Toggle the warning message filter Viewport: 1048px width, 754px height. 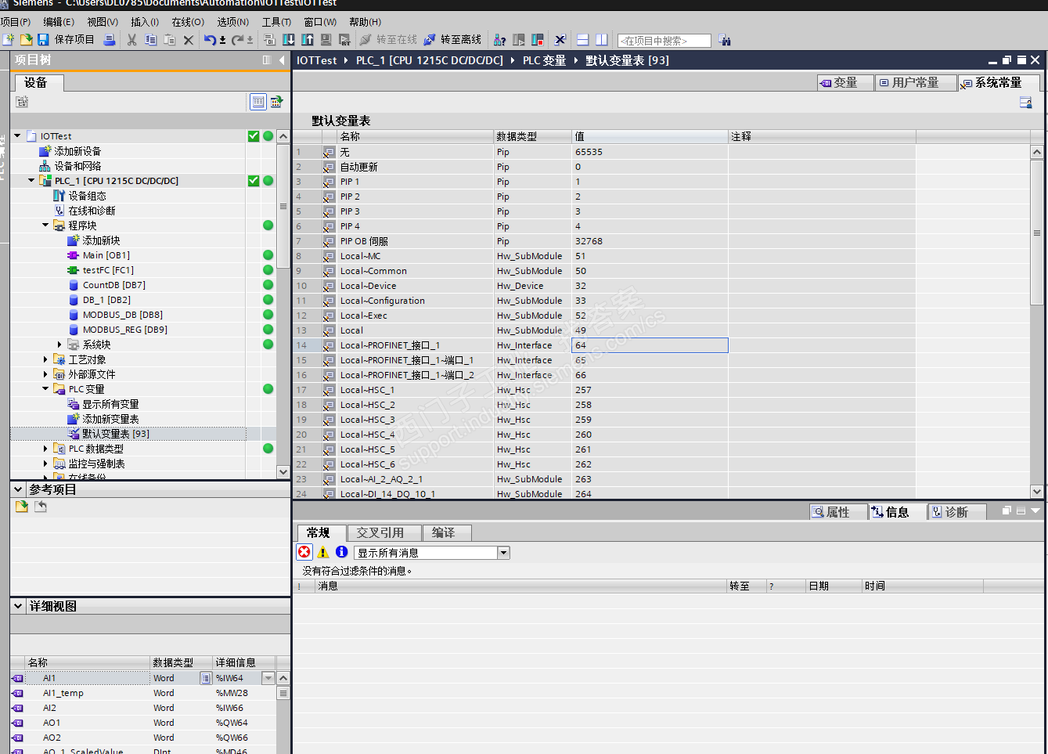point(323,552)
